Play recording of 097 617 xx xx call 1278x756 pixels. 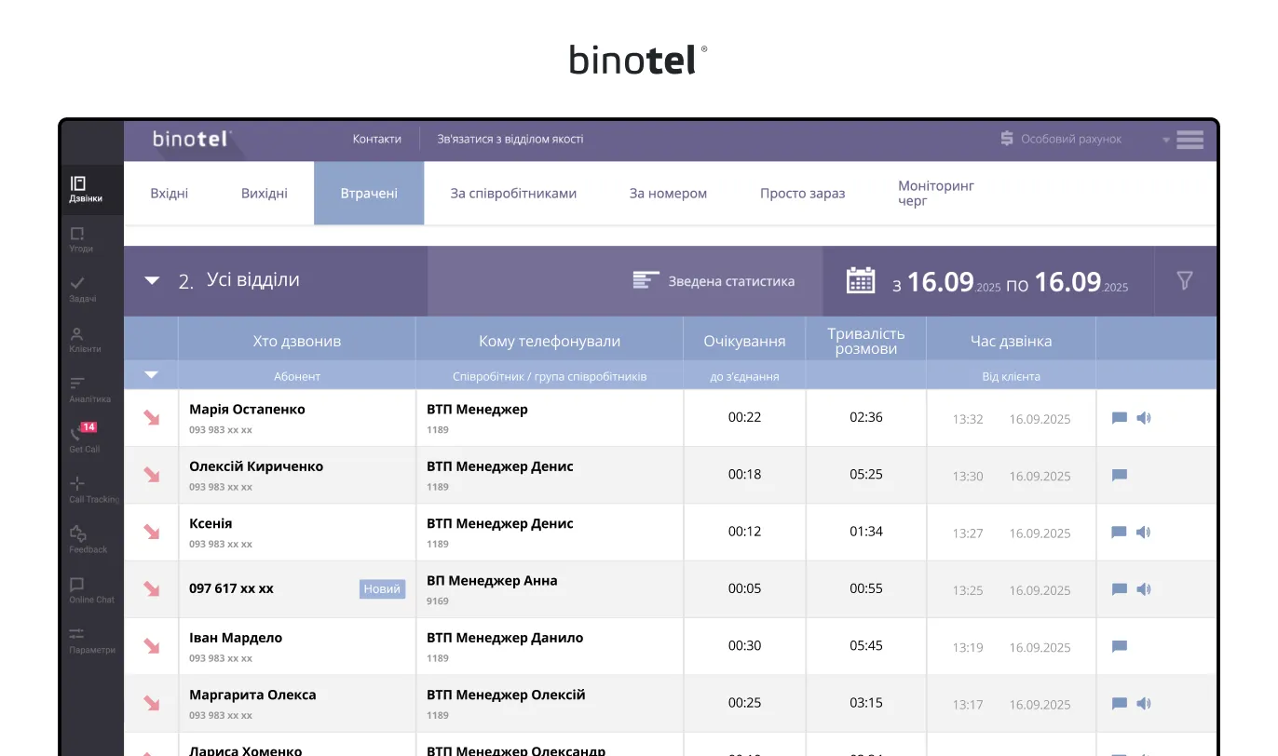[1144, 589]
